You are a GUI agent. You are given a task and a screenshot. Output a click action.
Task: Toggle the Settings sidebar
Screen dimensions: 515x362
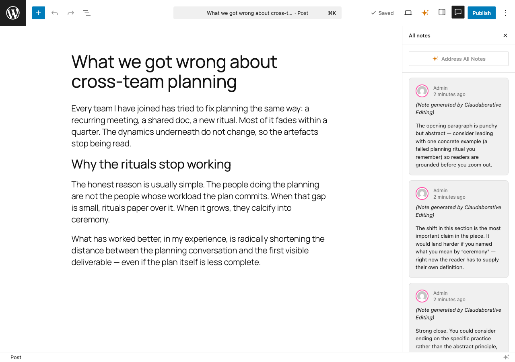click(441, 12)
